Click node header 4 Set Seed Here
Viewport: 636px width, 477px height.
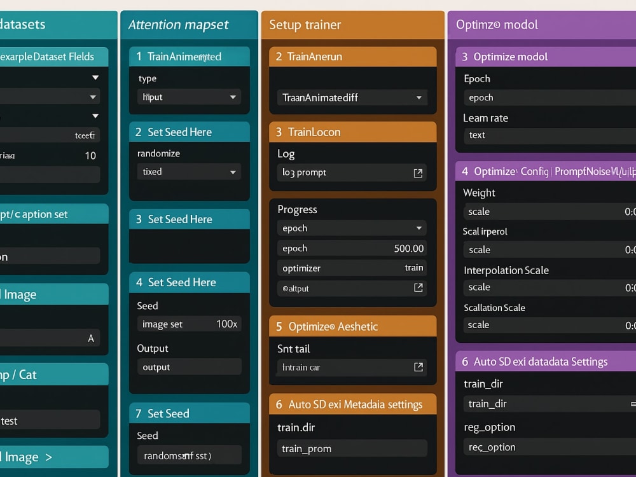pyautogui.click(x=190, y=282)
